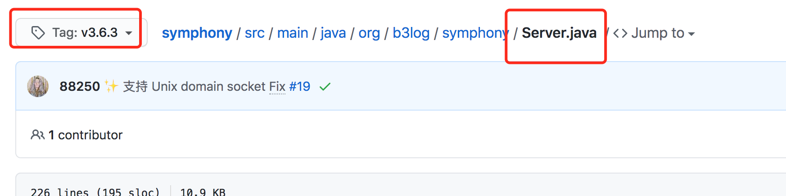
Task: Expand the Jump to menu
Action: pyautogui.click(x=663, y=33)
